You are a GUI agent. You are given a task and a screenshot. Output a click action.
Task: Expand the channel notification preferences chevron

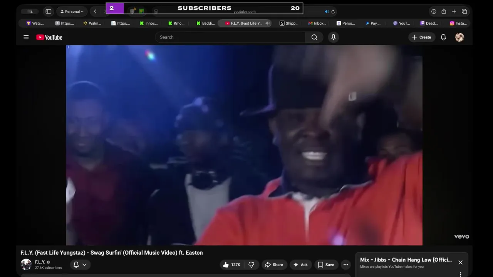point(84,265)
